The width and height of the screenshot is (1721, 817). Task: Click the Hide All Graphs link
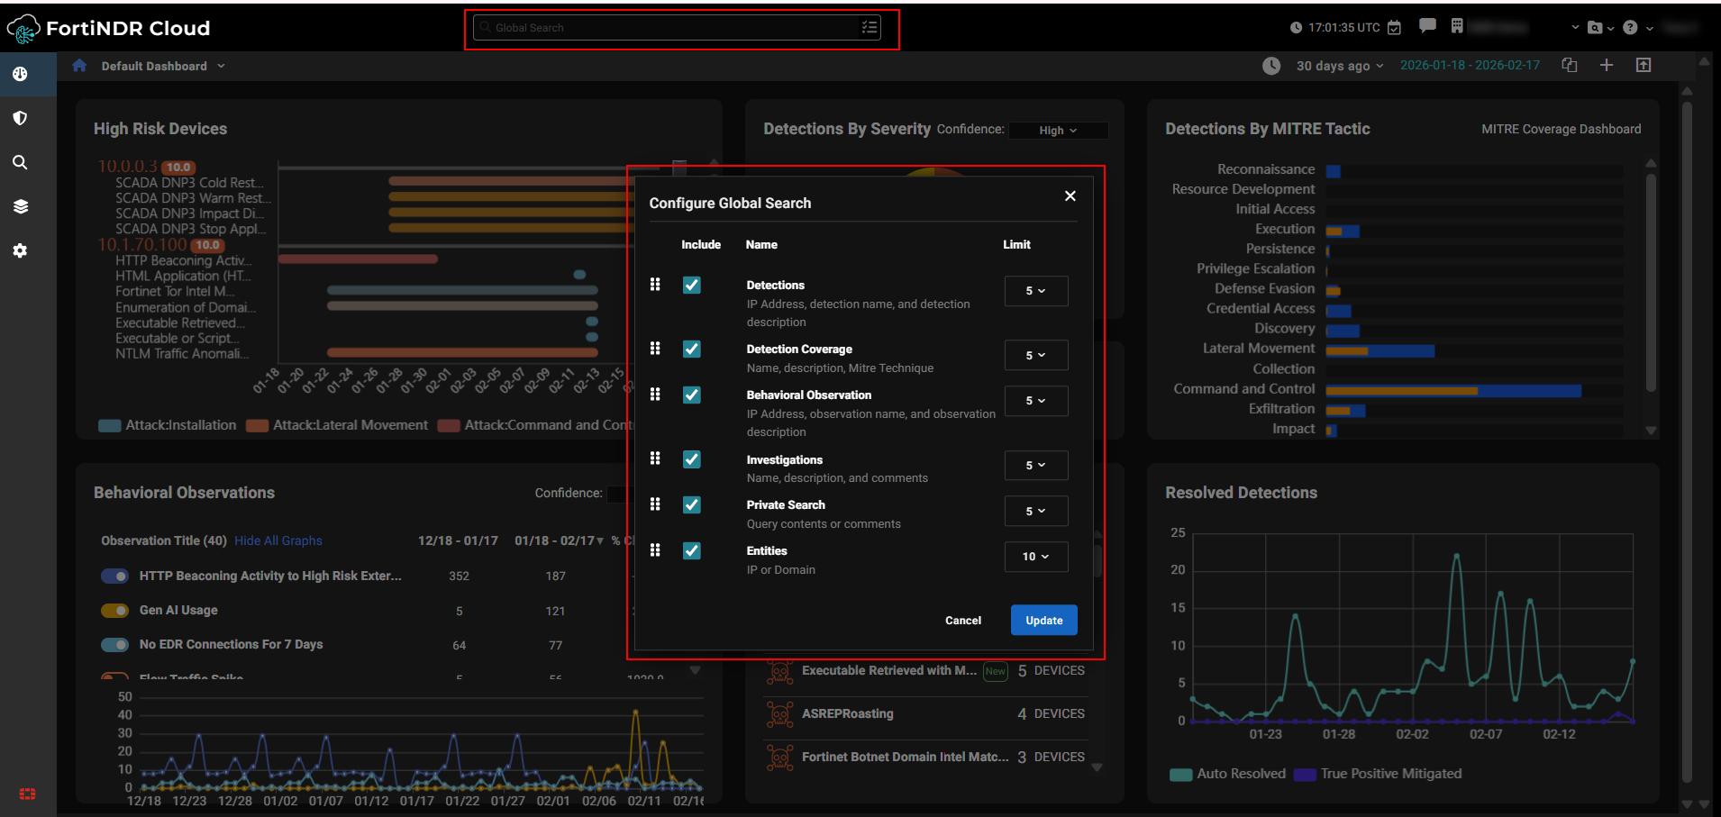tap(278, 540)
